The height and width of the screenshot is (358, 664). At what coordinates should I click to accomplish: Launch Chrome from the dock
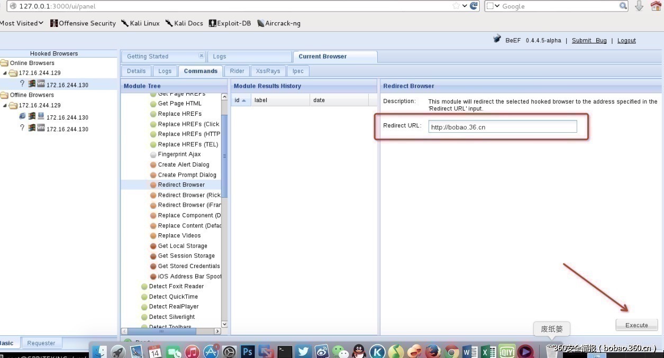pyautogui.click(x=451, y=352)
